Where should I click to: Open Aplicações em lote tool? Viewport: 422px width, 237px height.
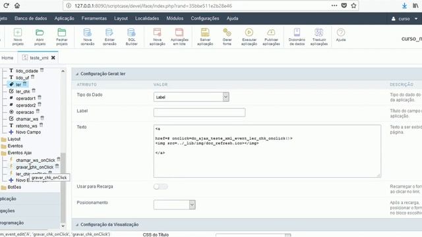tap(179, 37)
